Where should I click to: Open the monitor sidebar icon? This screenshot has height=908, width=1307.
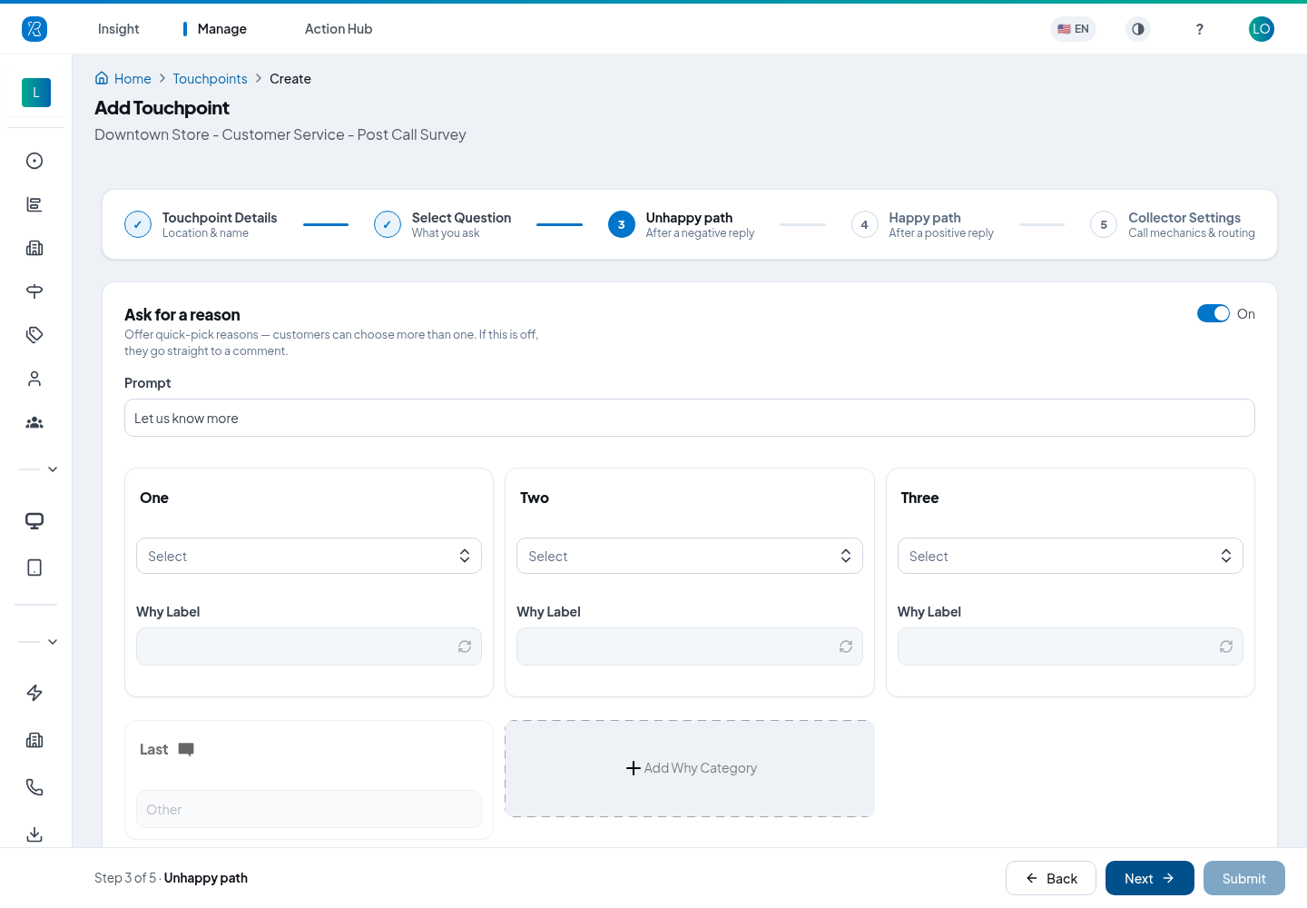tap(34, 521)
